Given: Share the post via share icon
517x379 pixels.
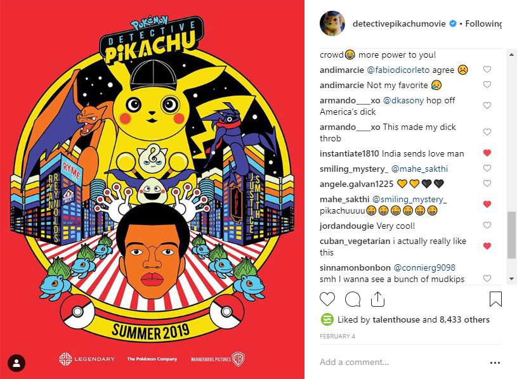Looking at the screenshot, I should point(377,299).
